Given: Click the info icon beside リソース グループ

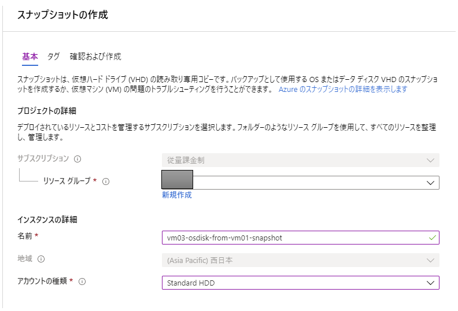Looking at the screenshot, I should pos(106,182).
